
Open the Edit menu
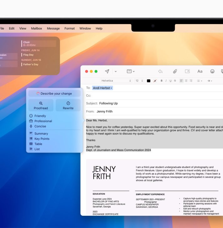coord(12,28)
